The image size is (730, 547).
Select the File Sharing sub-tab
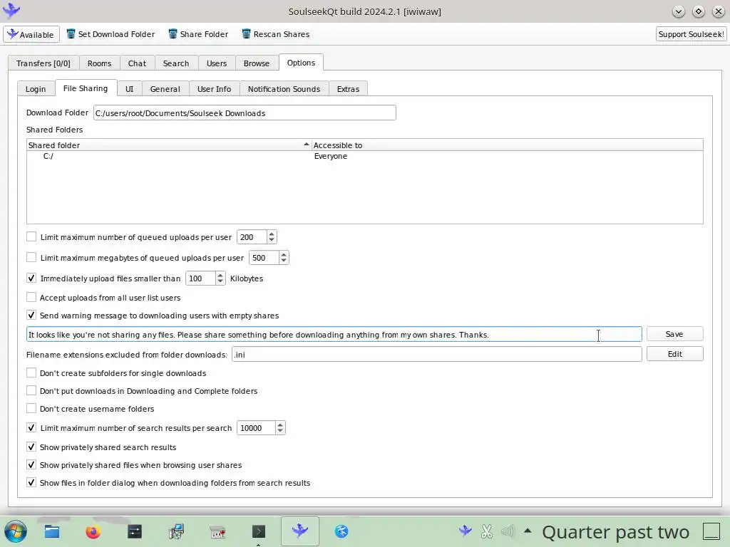coord(86,88)
